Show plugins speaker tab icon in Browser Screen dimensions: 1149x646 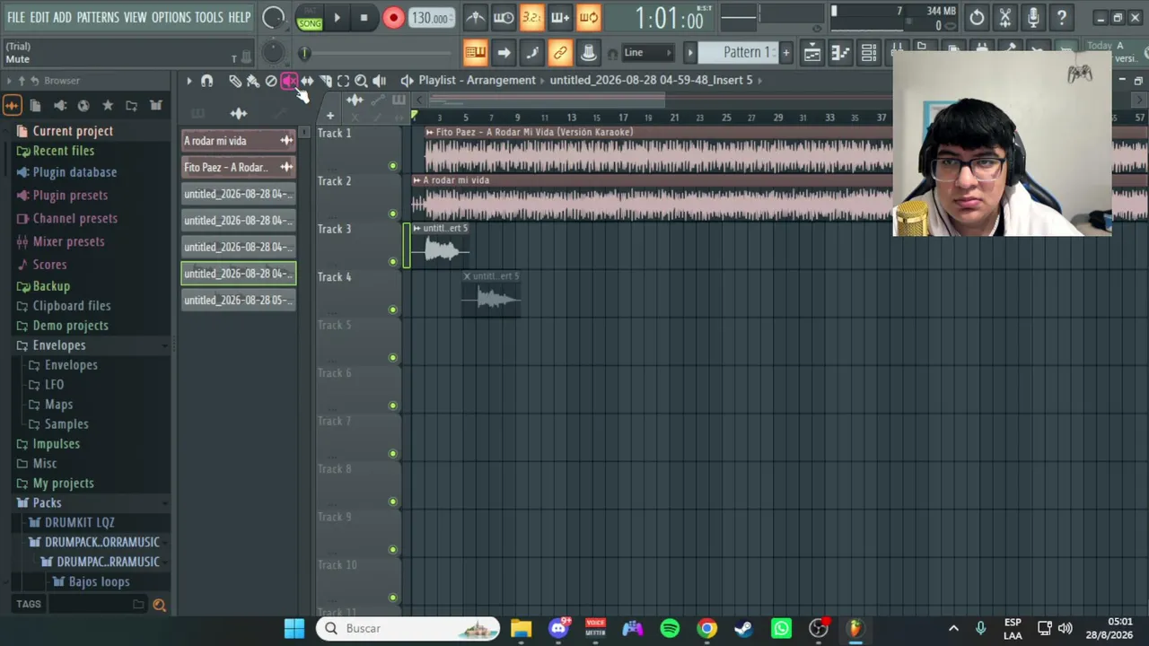point(60,106)
